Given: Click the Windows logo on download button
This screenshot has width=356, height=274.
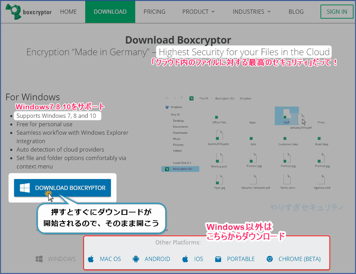Looking at the screenshot, I should [25, 188].
